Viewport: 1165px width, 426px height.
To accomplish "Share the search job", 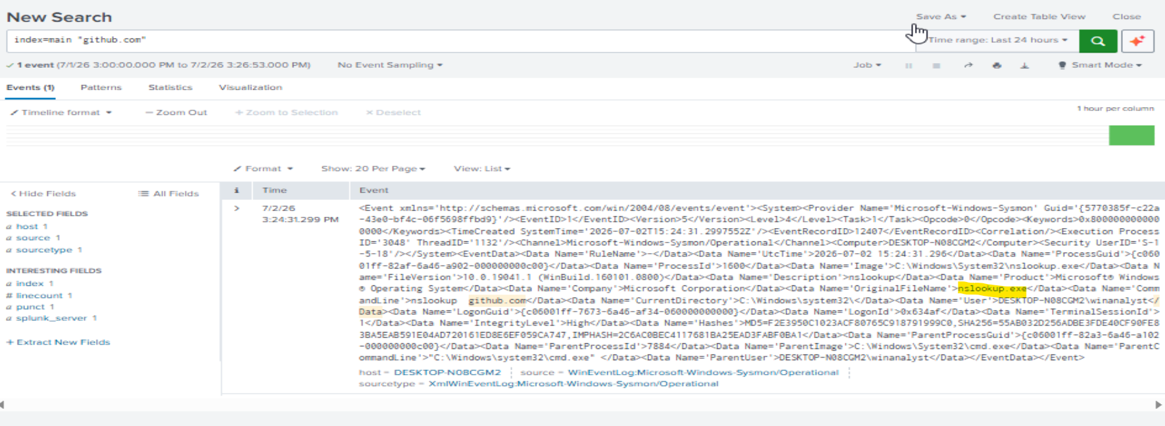I will 968,65.
